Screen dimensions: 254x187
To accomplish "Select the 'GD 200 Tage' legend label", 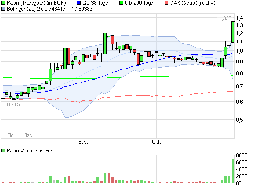I will [x=139, y=3].
